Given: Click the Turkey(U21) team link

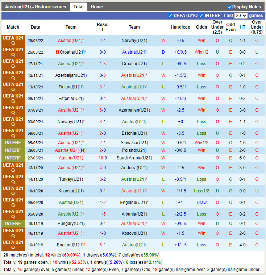Looking at the screenshot, I should pyautogui.click(x=71, y=179).
